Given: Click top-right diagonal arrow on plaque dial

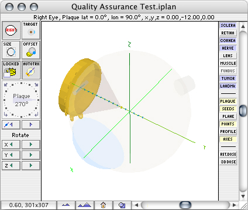Looking at the screenshot, I should pos(36,85).
